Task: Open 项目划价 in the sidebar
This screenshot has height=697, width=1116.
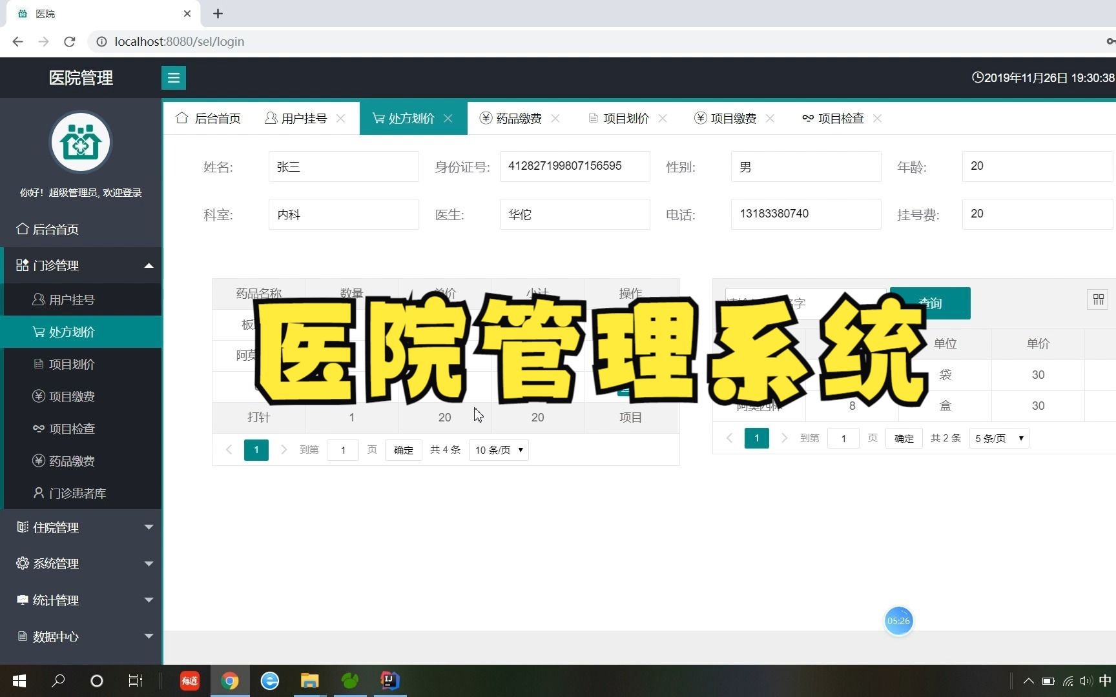Action: 81,364
